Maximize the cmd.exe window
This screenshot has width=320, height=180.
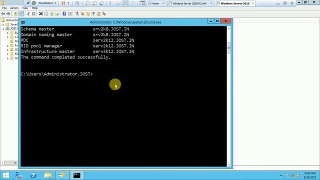[x=217, y=21]
